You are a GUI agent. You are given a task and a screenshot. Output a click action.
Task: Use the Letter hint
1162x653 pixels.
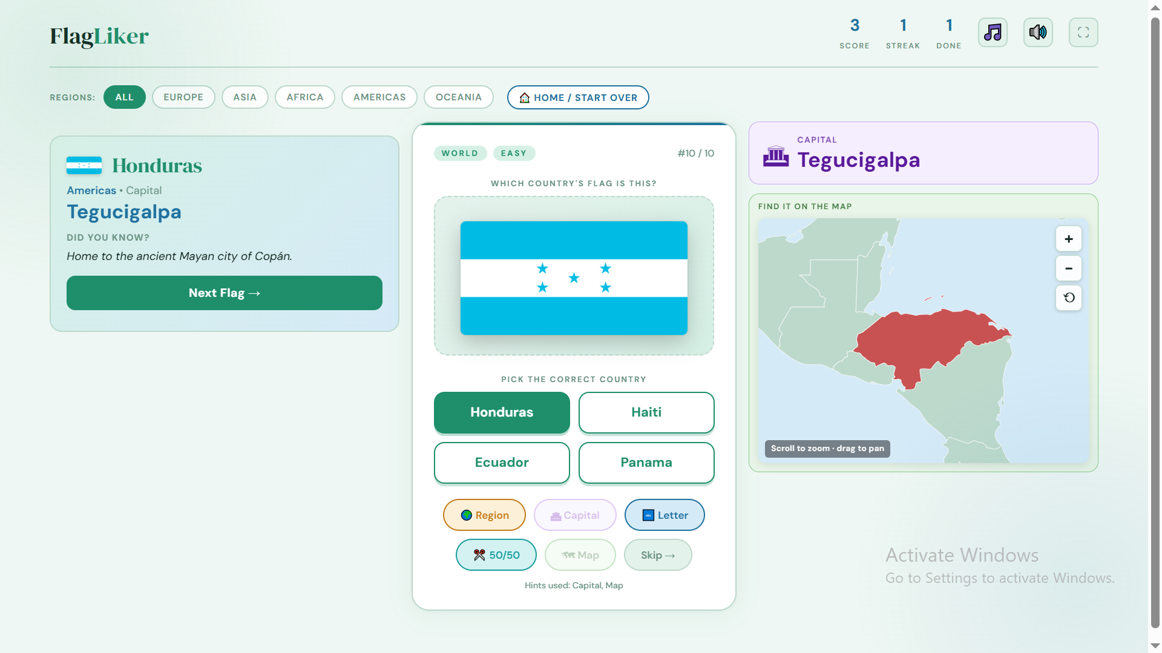click(x=665, y=515)
